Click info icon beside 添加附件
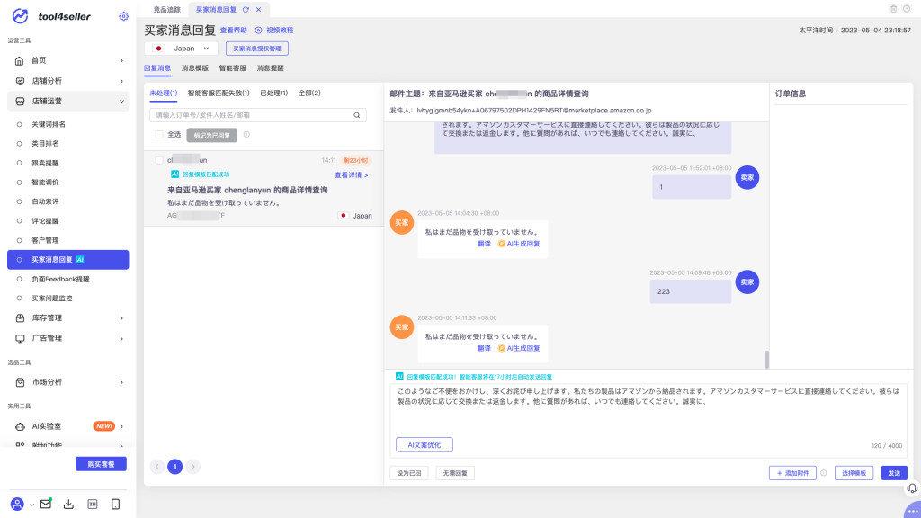921x518 pixels. tap(824, 473)
